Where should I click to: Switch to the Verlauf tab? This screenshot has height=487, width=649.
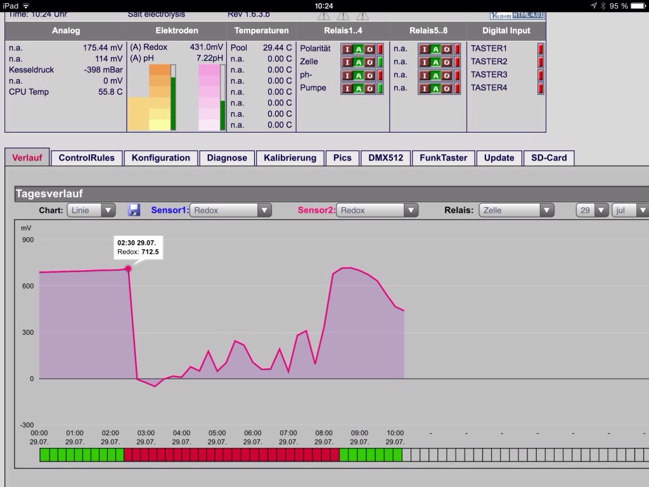(27, 157)
